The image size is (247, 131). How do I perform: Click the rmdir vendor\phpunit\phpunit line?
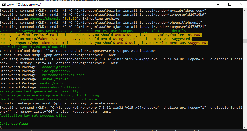click(x=101, y=23)
